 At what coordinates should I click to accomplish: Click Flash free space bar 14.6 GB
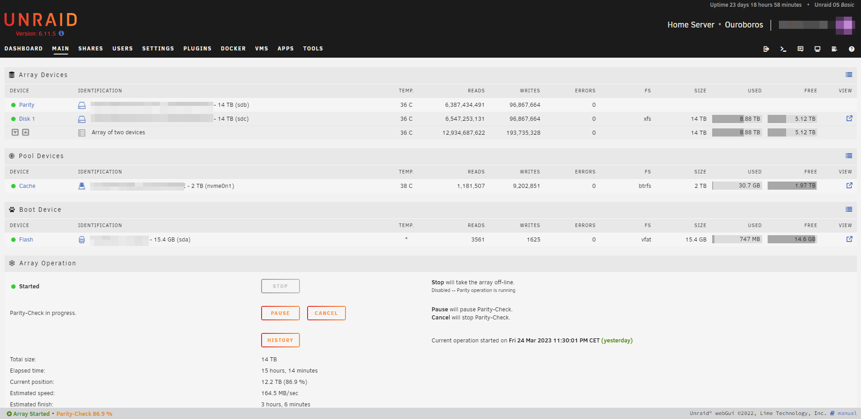point(792,239)
